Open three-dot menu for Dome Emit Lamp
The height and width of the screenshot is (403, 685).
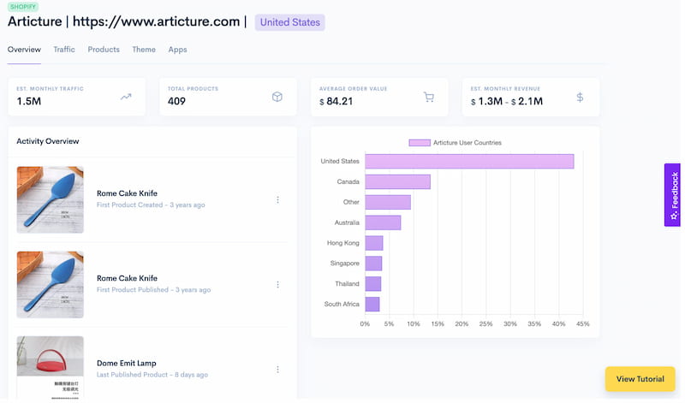click(277, 369)
